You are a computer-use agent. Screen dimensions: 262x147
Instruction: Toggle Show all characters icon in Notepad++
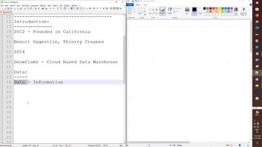tap(68, 9)
